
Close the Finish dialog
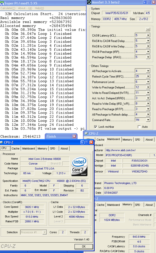74,136
